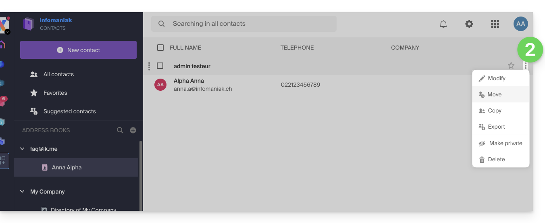Open admin testeur three-dot options menu
545x223 pixels.
tap(526, 66)
